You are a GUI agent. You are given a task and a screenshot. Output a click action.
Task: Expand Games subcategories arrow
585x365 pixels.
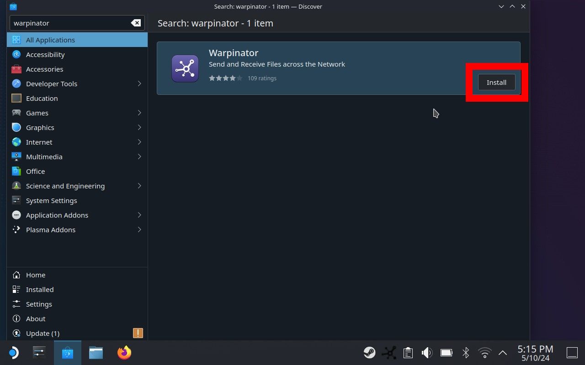[x=139, y=113]
